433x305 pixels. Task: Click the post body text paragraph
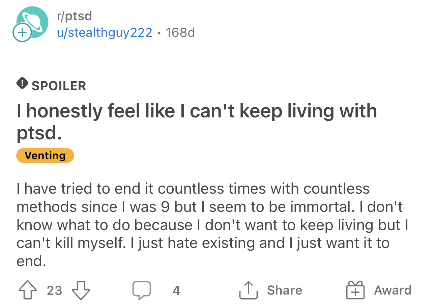click(212, 225)
